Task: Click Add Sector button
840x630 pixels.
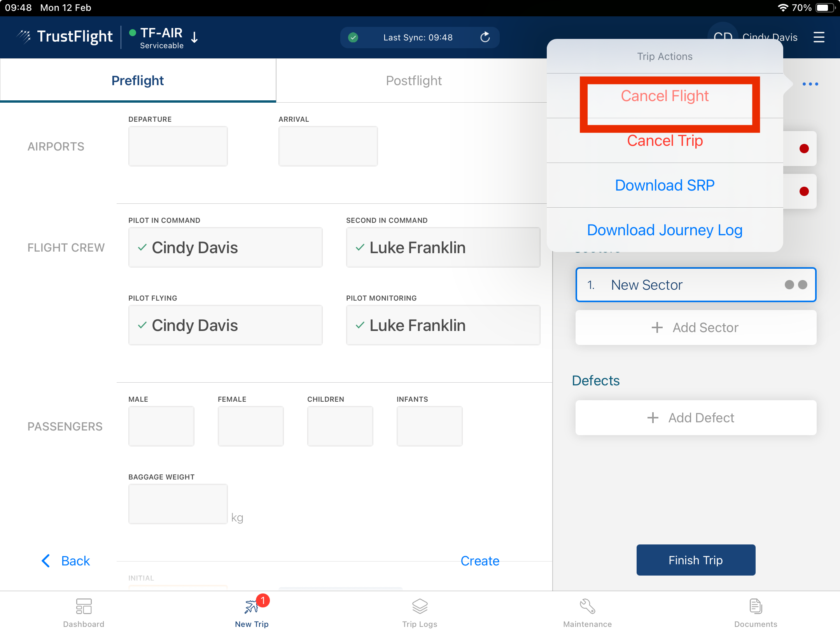Action: tap(696, 327)
